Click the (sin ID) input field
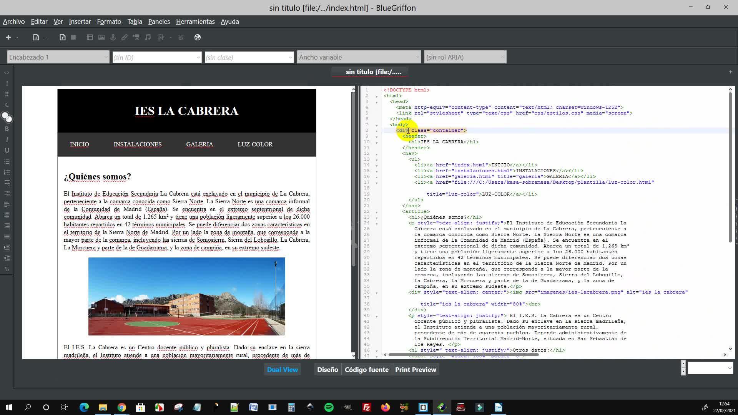Viewport: 738px width, 415px height. click(x=154, y=57)
